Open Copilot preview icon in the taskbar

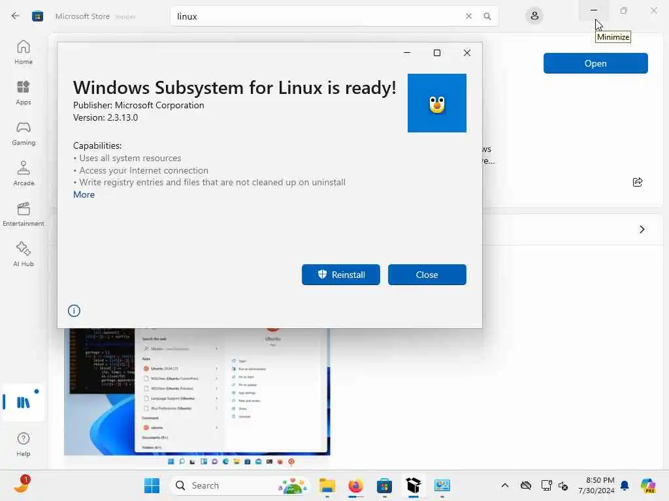(x=648, y=485)
